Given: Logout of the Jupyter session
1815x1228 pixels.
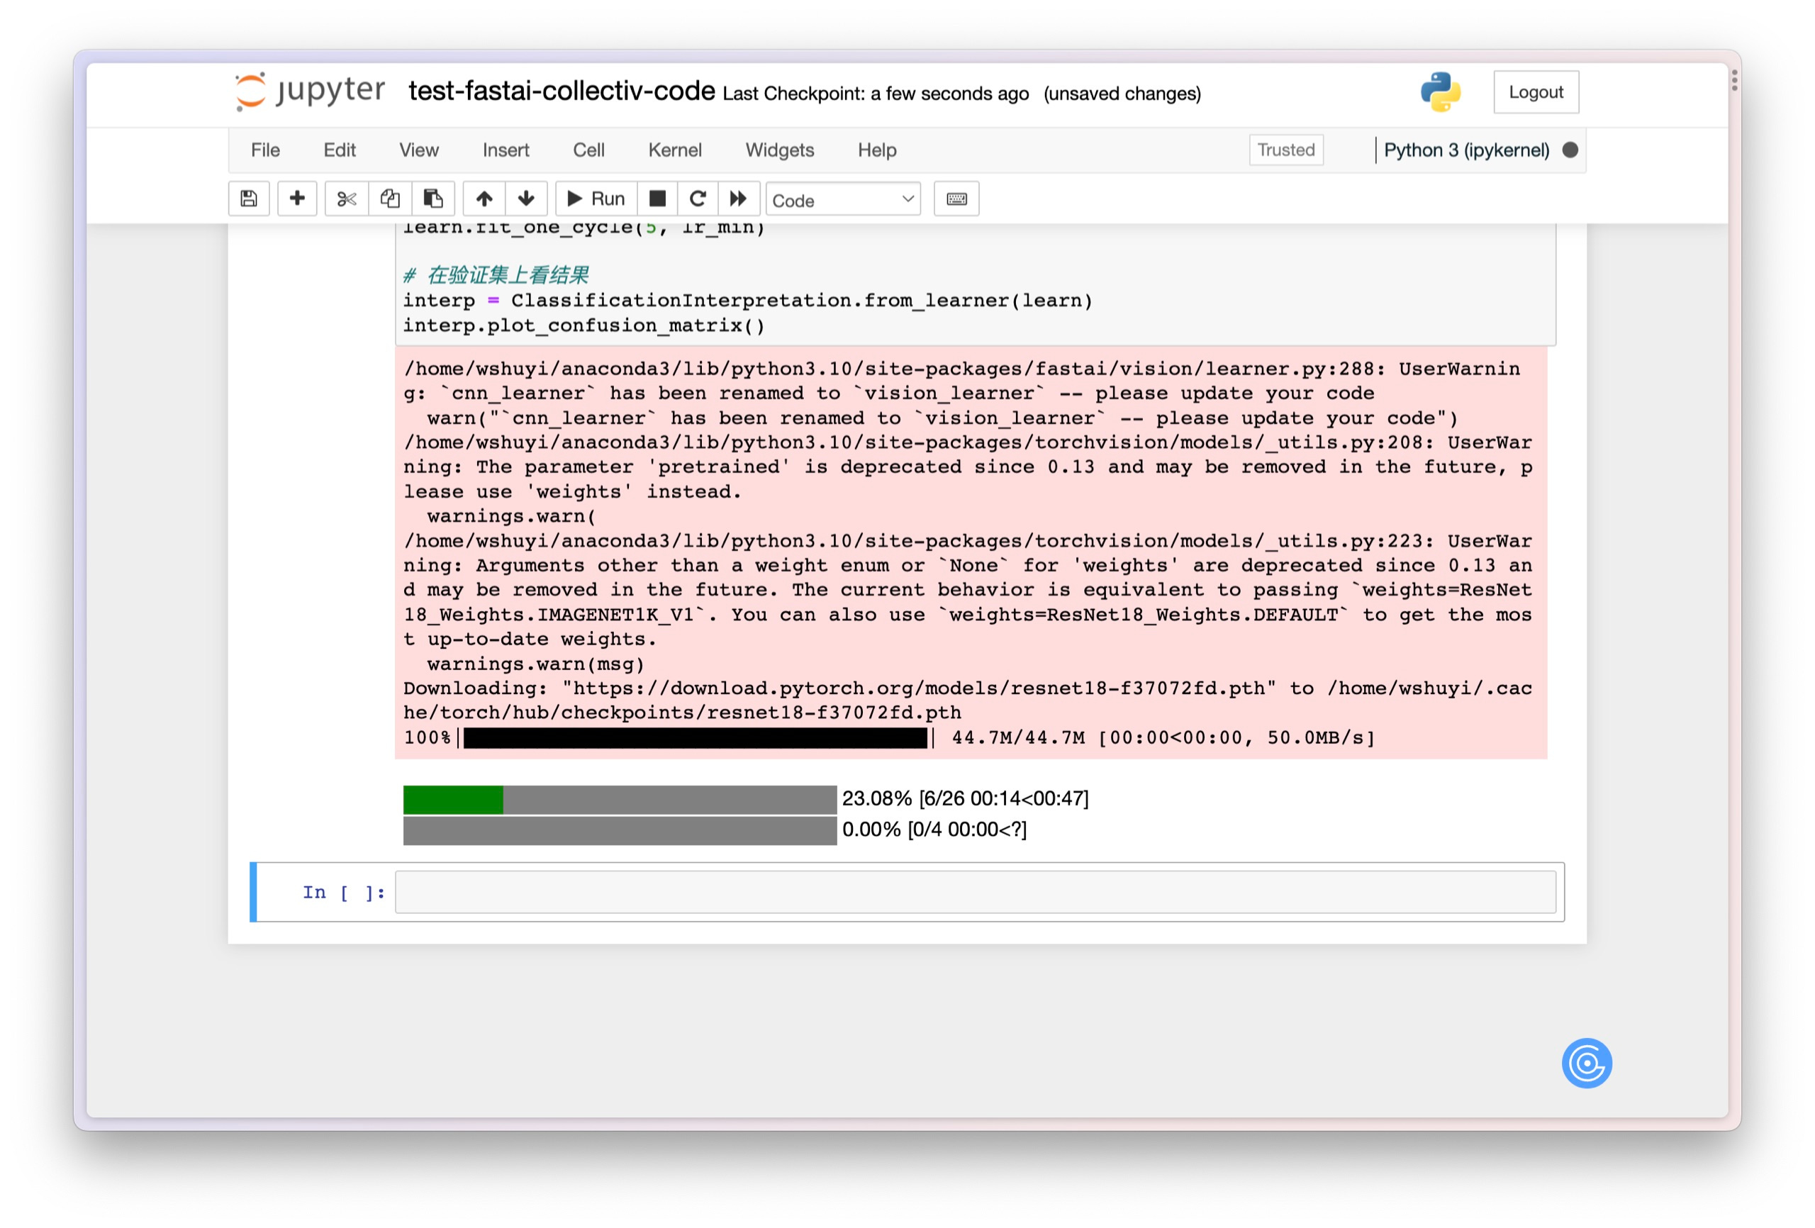Looking at the screenshot, I should (1536, 91).
